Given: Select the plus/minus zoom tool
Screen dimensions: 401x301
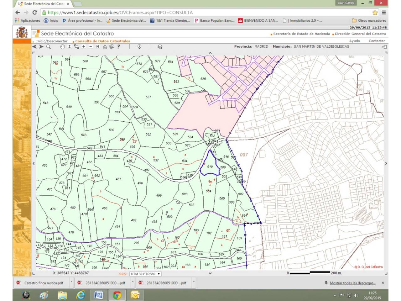Looking at the screenshot, I should (x=69, y=47).
